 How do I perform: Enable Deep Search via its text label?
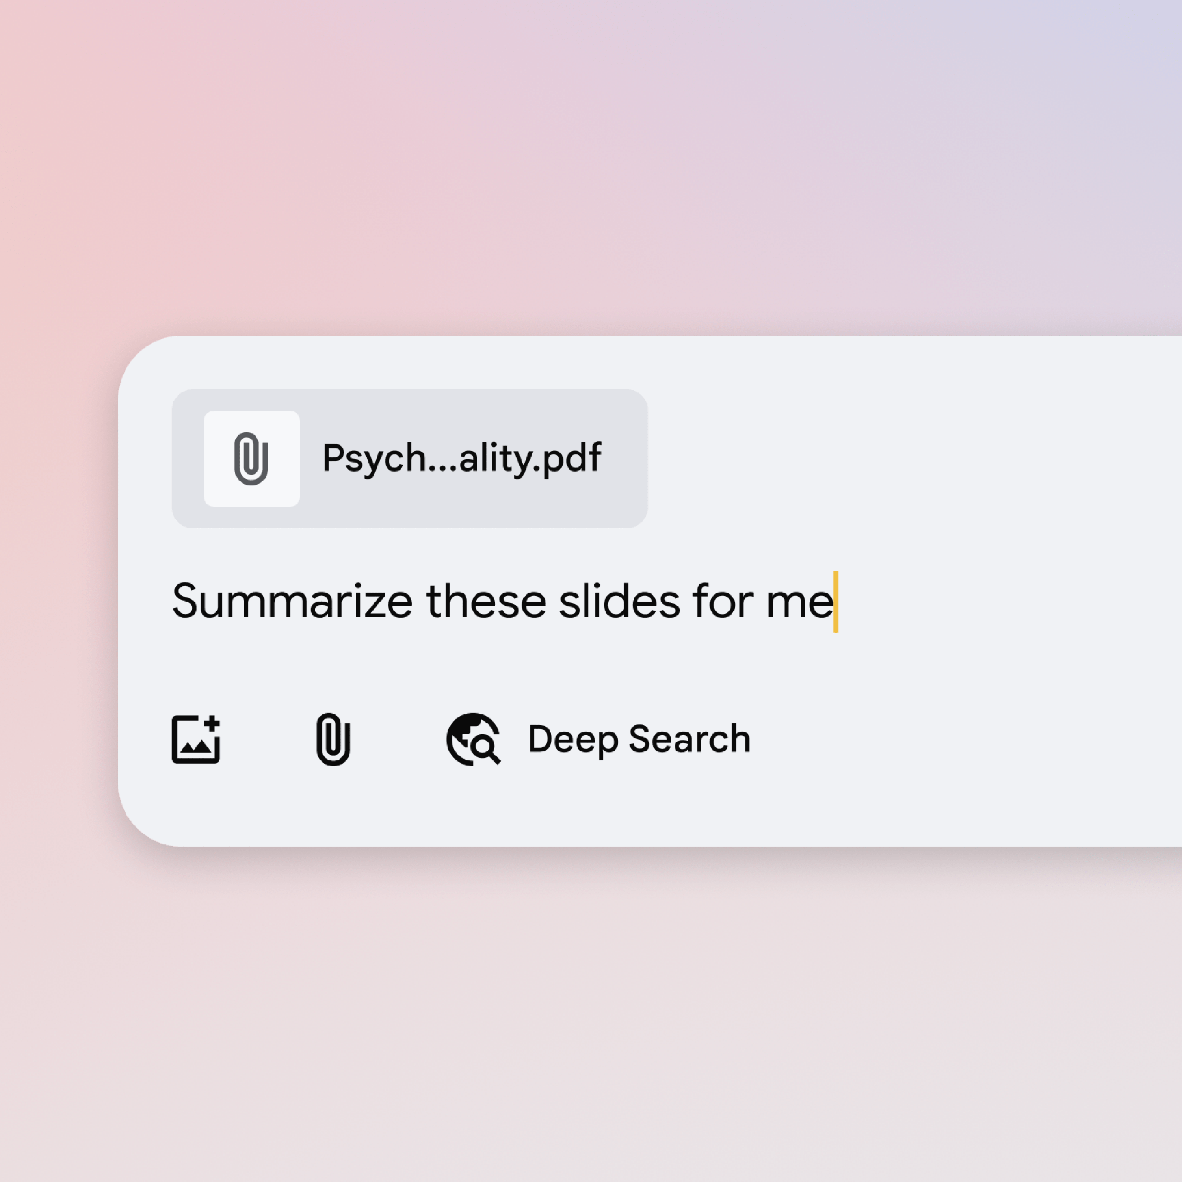click(639, 739)
